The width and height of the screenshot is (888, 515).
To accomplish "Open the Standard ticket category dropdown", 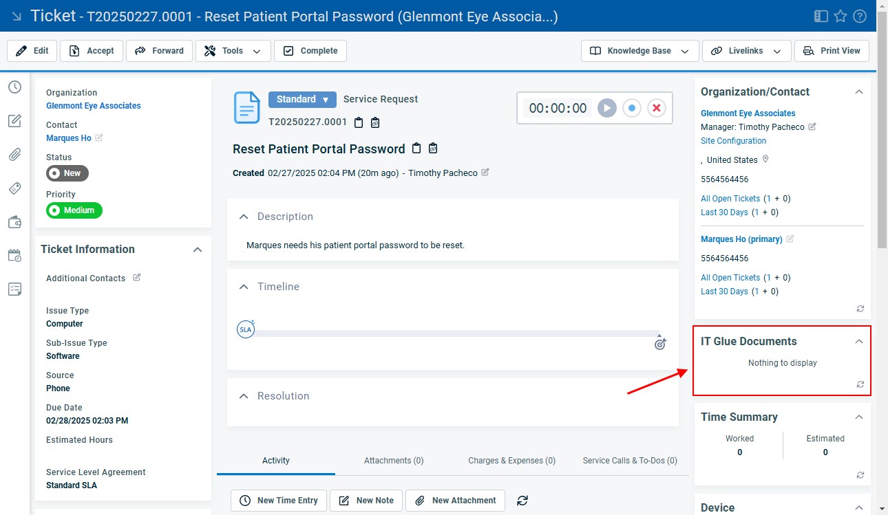I will click(x=302, y=99).
